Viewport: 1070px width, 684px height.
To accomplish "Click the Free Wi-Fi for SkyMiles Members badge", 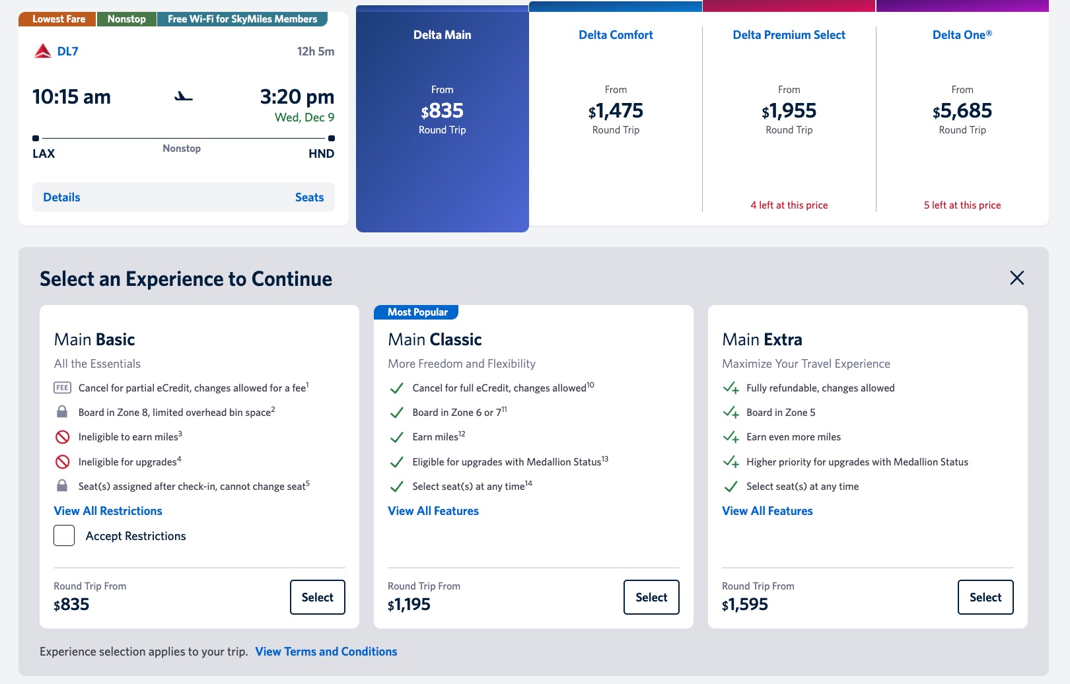I will [242, 19].
